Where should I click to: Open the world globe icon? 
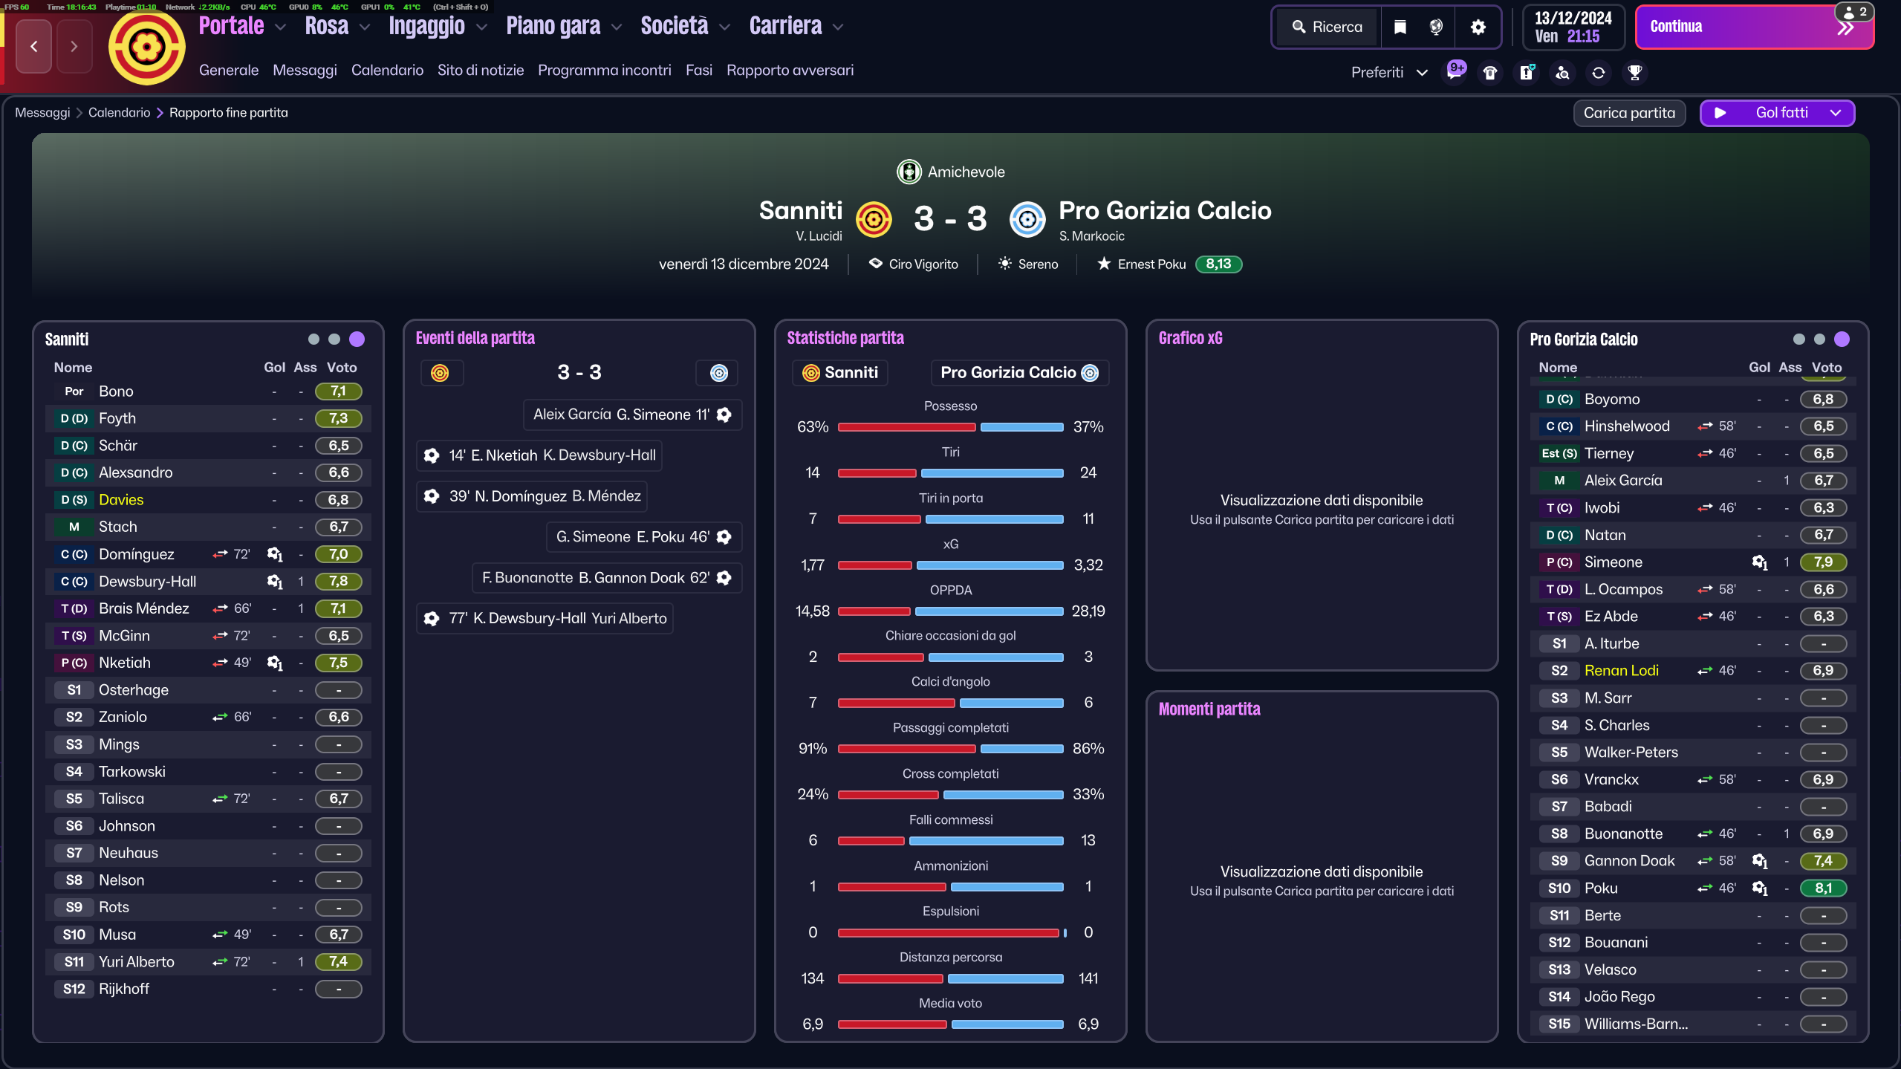point(1436,27)
